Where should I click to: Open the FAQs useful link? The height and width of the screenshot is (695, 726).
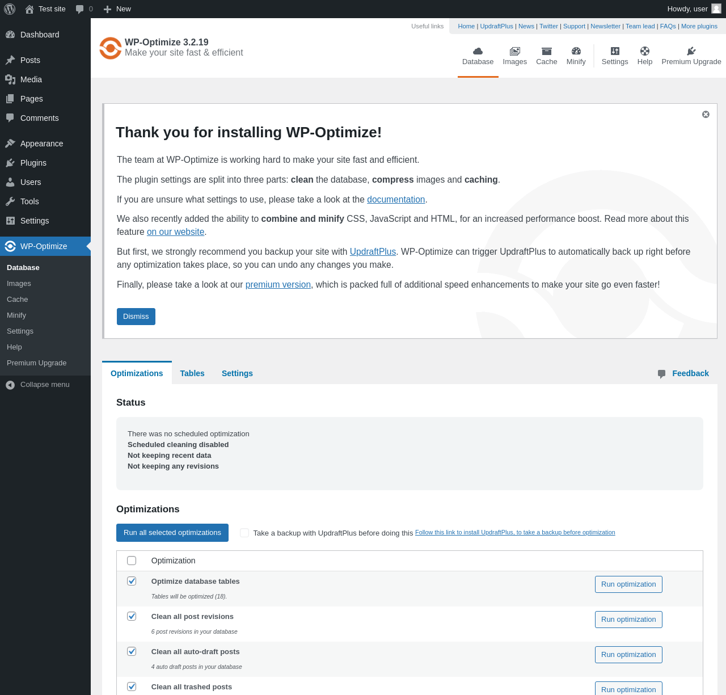tap(668, 26)
